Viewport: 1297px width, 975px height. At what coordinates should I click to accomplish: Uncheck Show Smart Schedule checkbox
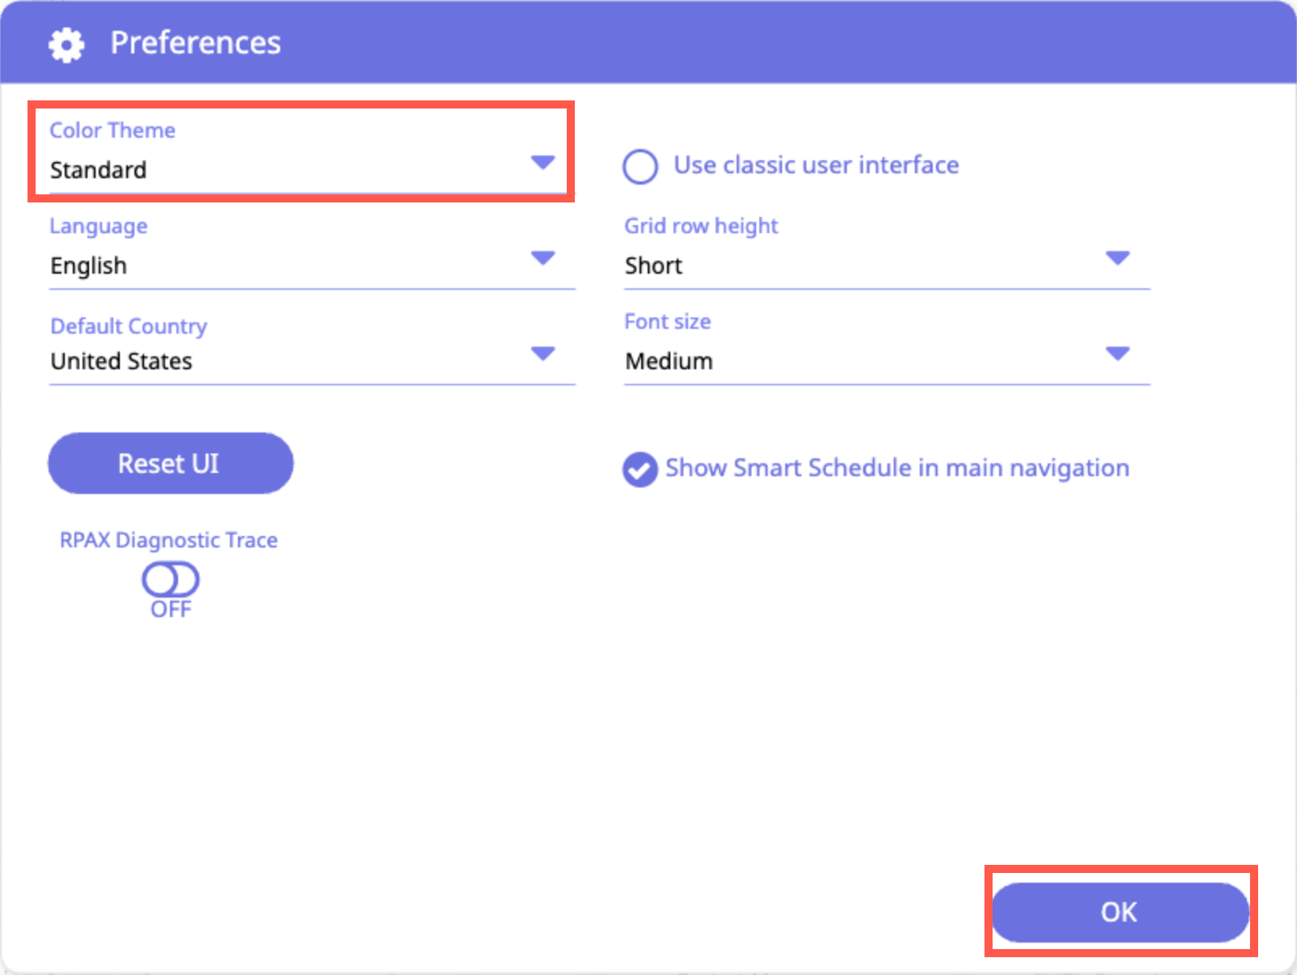pos(640,469)
